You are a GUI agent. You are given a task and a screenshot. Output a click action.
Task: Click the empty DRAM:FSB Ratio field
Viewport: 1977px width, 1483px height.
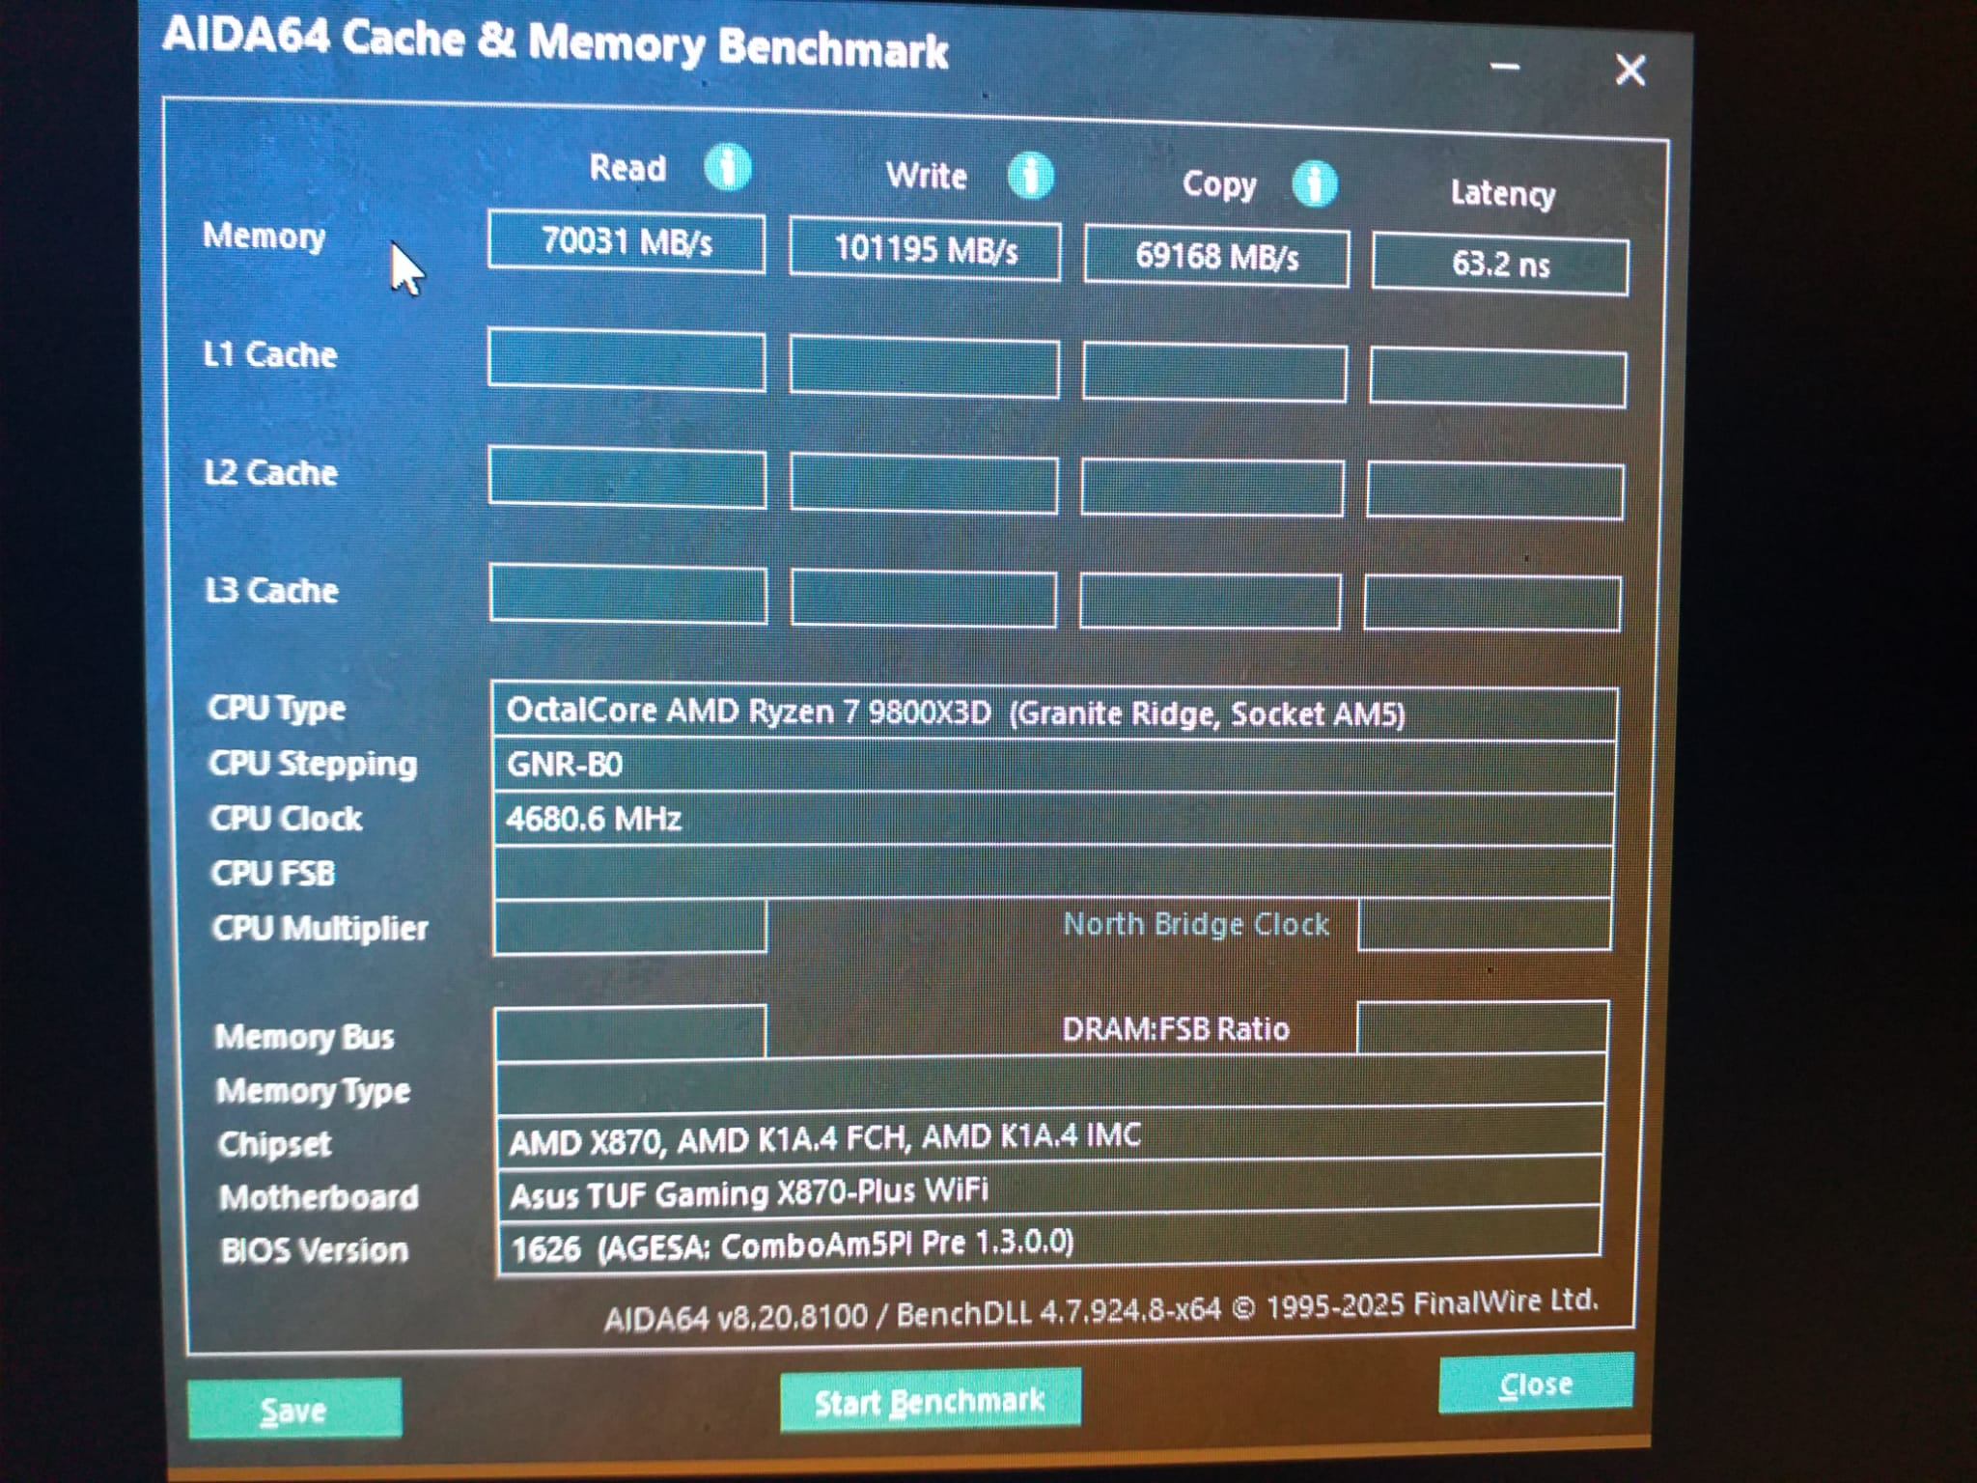pos(1483,1027)
